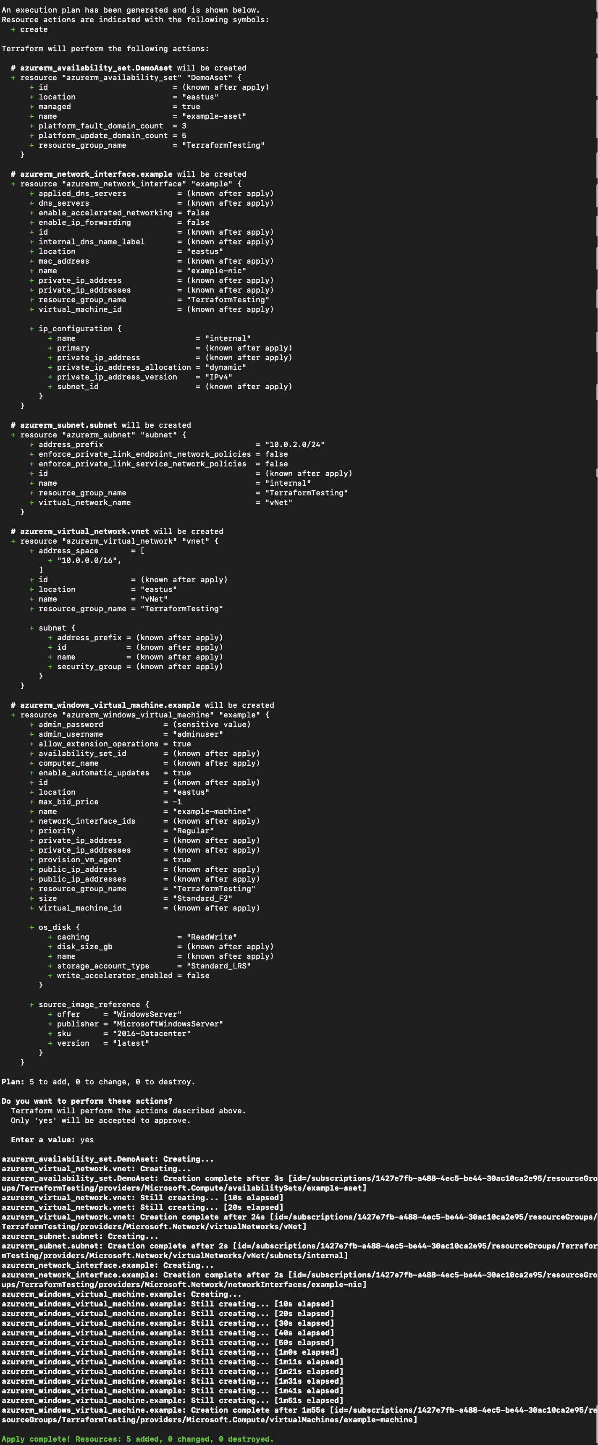This screenshot has height=1445, width=598.
Task: Click 'Do you want to perform these actions?' prompt
Action: (87, 1101)
